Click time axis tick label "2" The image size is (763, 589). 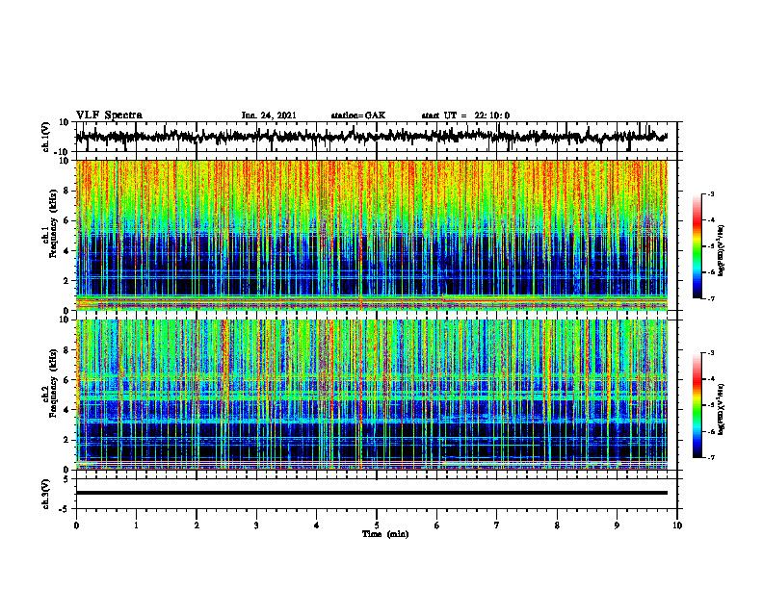pos(197,525)
